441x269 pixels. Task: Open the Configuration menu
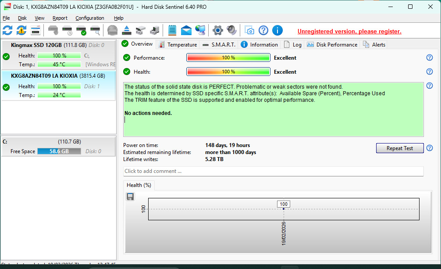coord(90,18)
